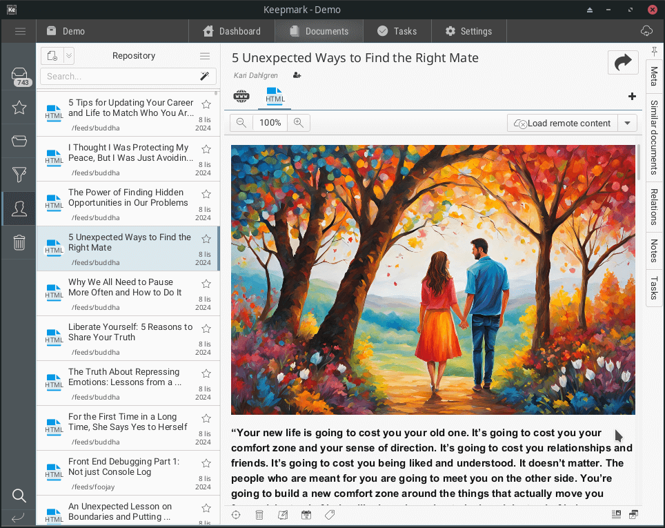Open the filter funnel in sidebar
Image resolution: width=665 pixels, height=528 pixels.
(19, 175)
